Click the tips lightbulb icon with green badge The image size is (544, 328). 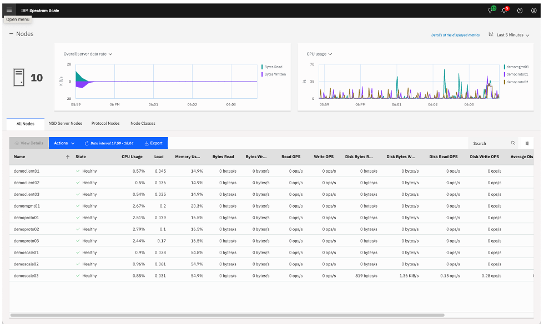(491, 10)
